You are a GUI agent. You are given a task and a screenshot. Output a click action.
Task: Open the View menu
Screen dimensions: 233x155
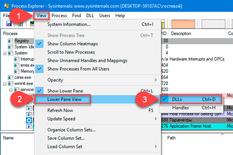pos(42,16)
